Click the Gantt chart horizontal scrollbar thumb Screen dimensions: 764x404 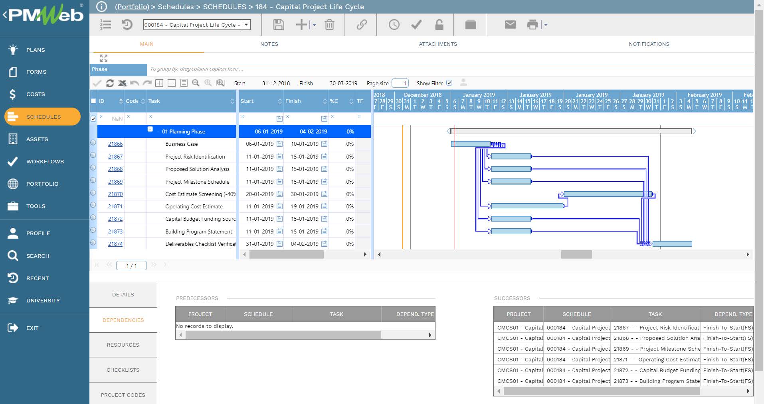pos(576,254)
